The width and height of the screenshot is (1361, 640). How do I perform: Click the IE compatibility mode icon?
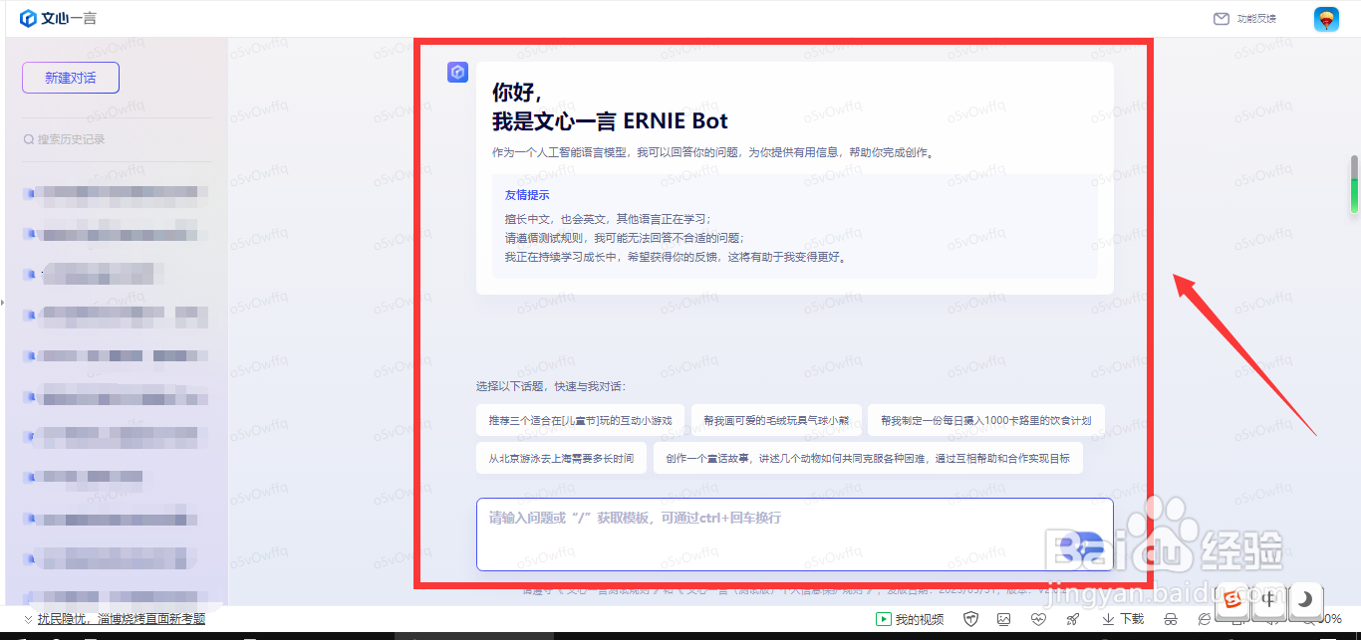[x=1205, y=619]
